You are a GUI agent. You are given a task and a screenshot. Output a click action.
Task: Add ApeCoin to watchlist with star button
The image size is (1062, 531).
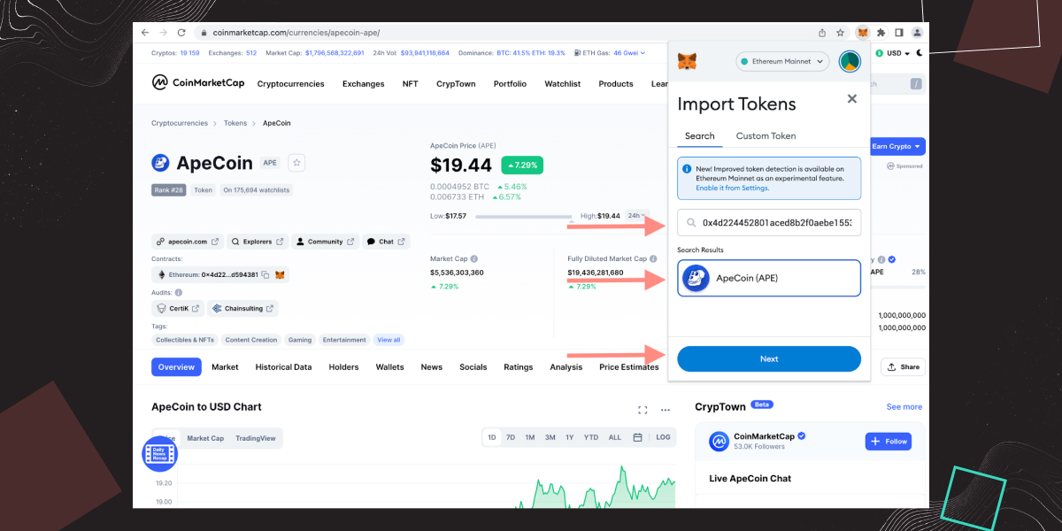click(296, 163)
